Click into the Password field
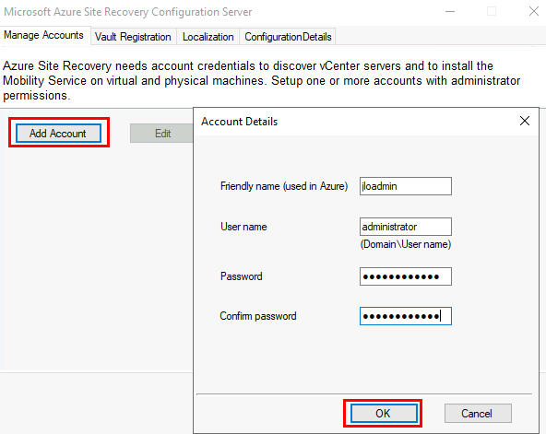546x434 pixels. pyautogui.click(x=406, y=276)
